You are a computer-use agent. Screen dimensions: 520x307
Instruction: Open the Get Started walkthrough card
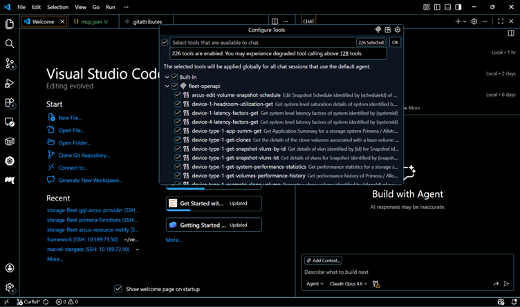click(214, 203)
